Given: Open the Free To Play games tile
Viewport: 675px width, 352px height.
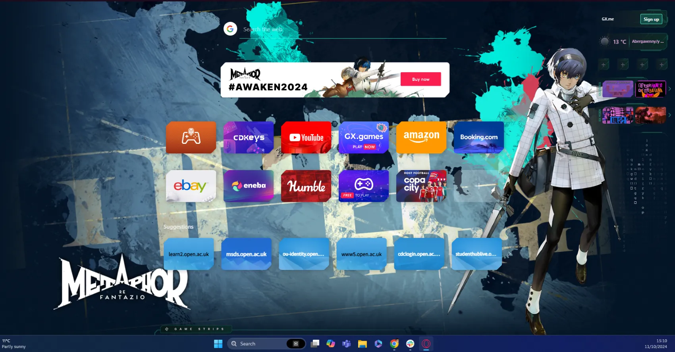Looking at the screenshot, I should [364, 186].
